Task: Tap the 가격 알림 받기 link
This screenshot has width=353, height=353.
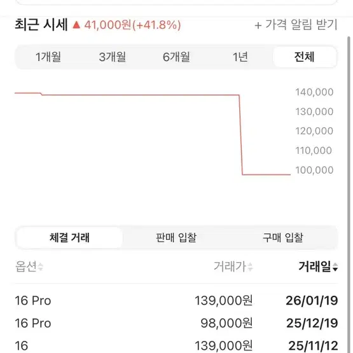Action: coord(301,25)
